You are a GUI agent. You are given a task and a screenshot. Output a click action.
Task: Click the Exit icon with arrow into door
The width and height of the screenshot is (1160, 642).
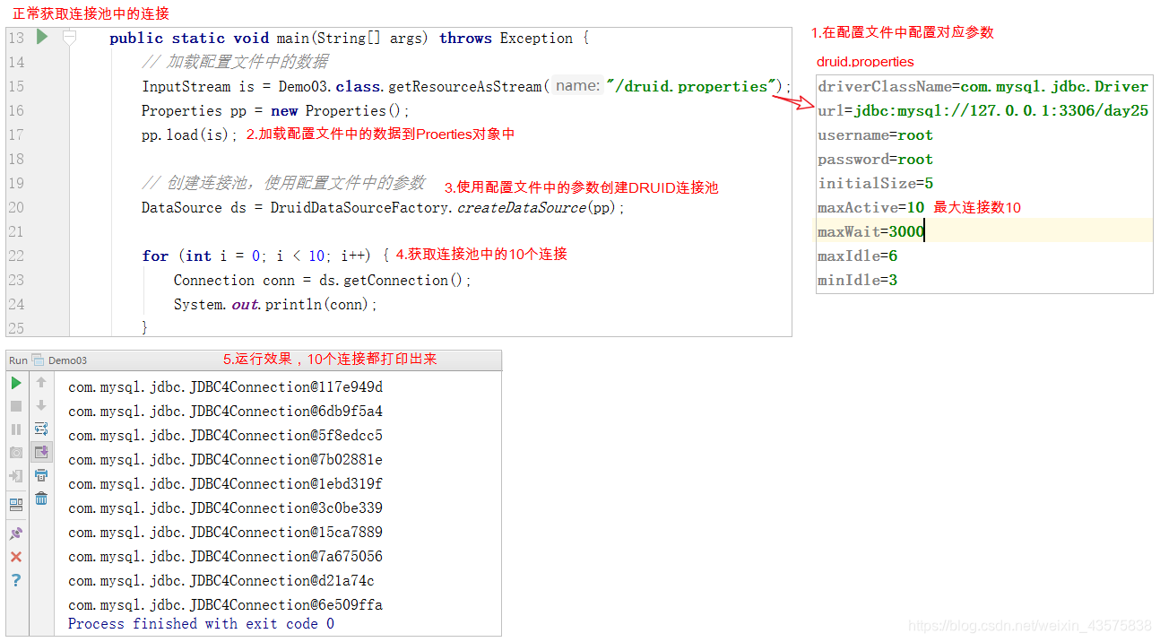point(16,476)
